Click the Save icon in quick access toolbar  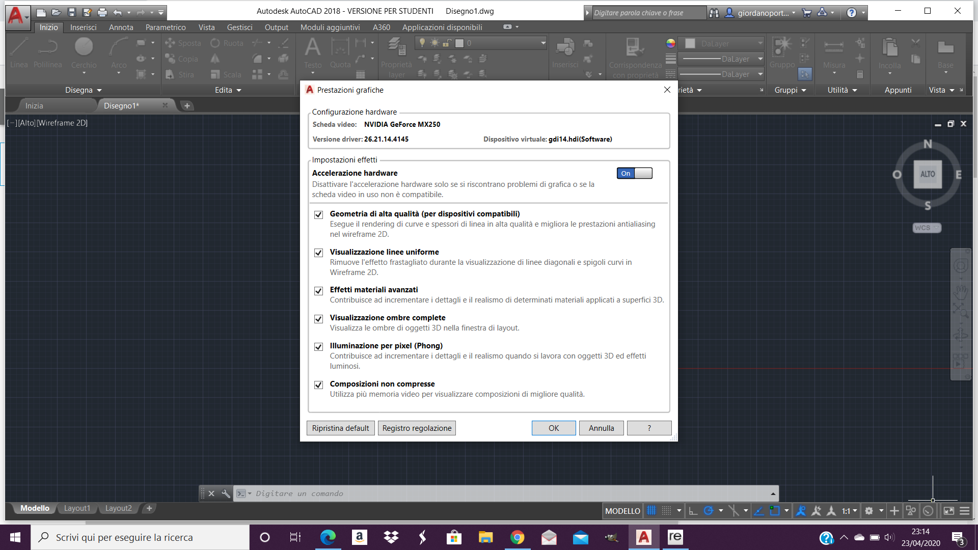72,12
